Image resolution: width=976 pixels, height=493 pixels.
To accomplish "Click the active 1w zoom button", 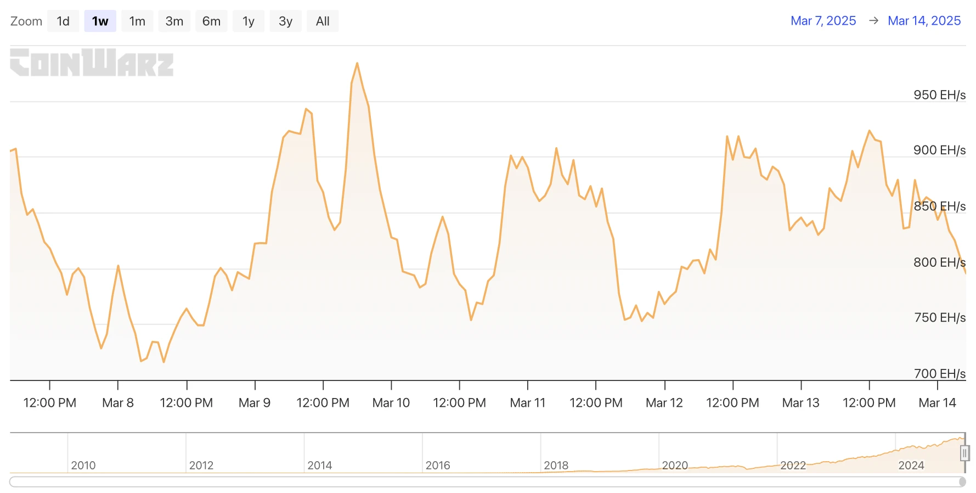I will tap(100, 21).
